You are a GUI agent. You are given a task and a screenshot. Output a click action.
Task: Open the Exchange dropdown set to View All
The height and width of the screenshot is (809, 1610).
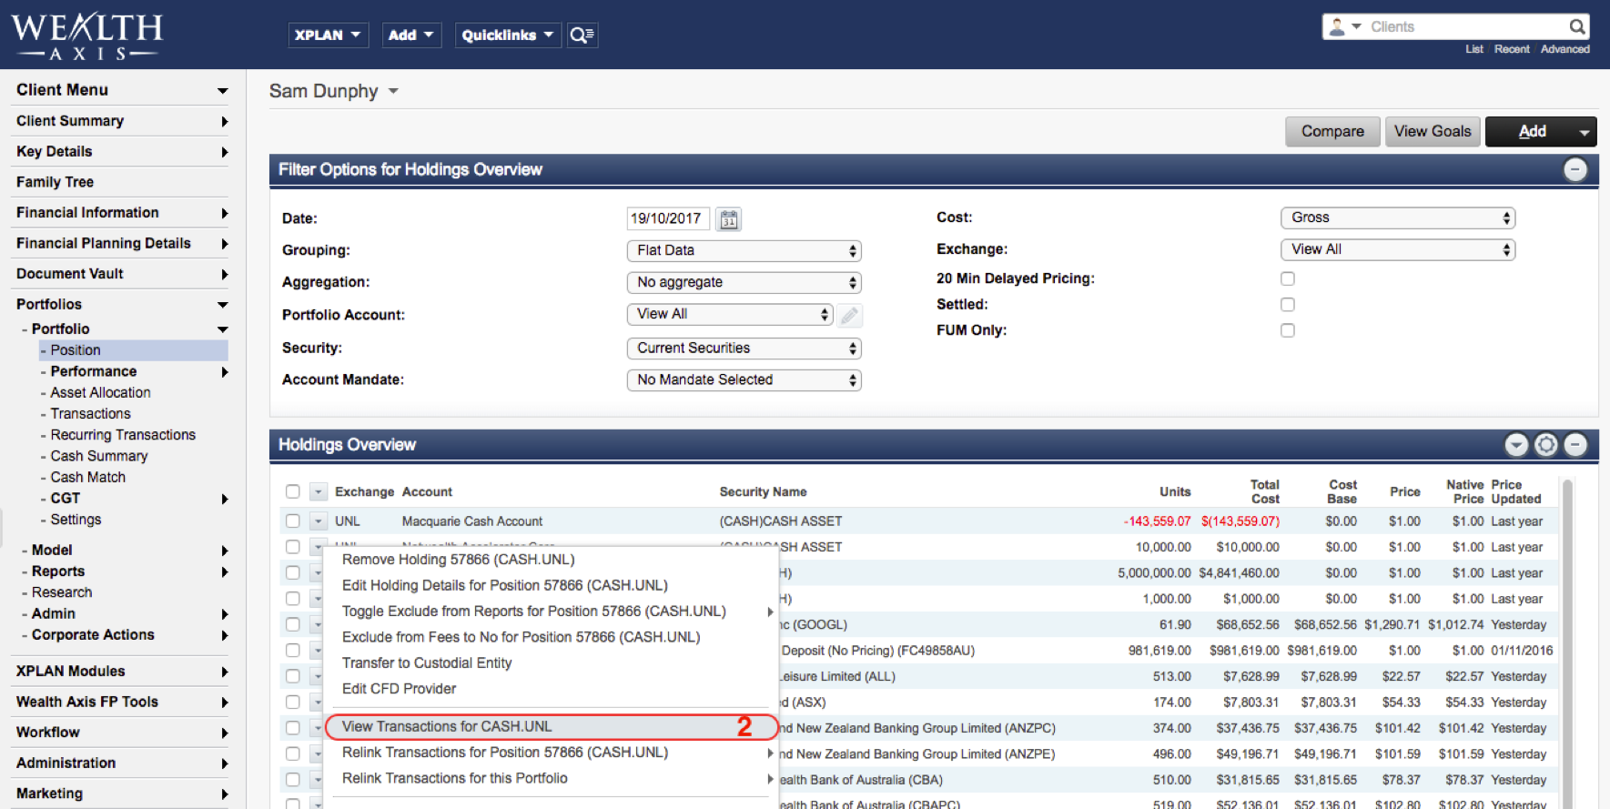click(1398, 249)
